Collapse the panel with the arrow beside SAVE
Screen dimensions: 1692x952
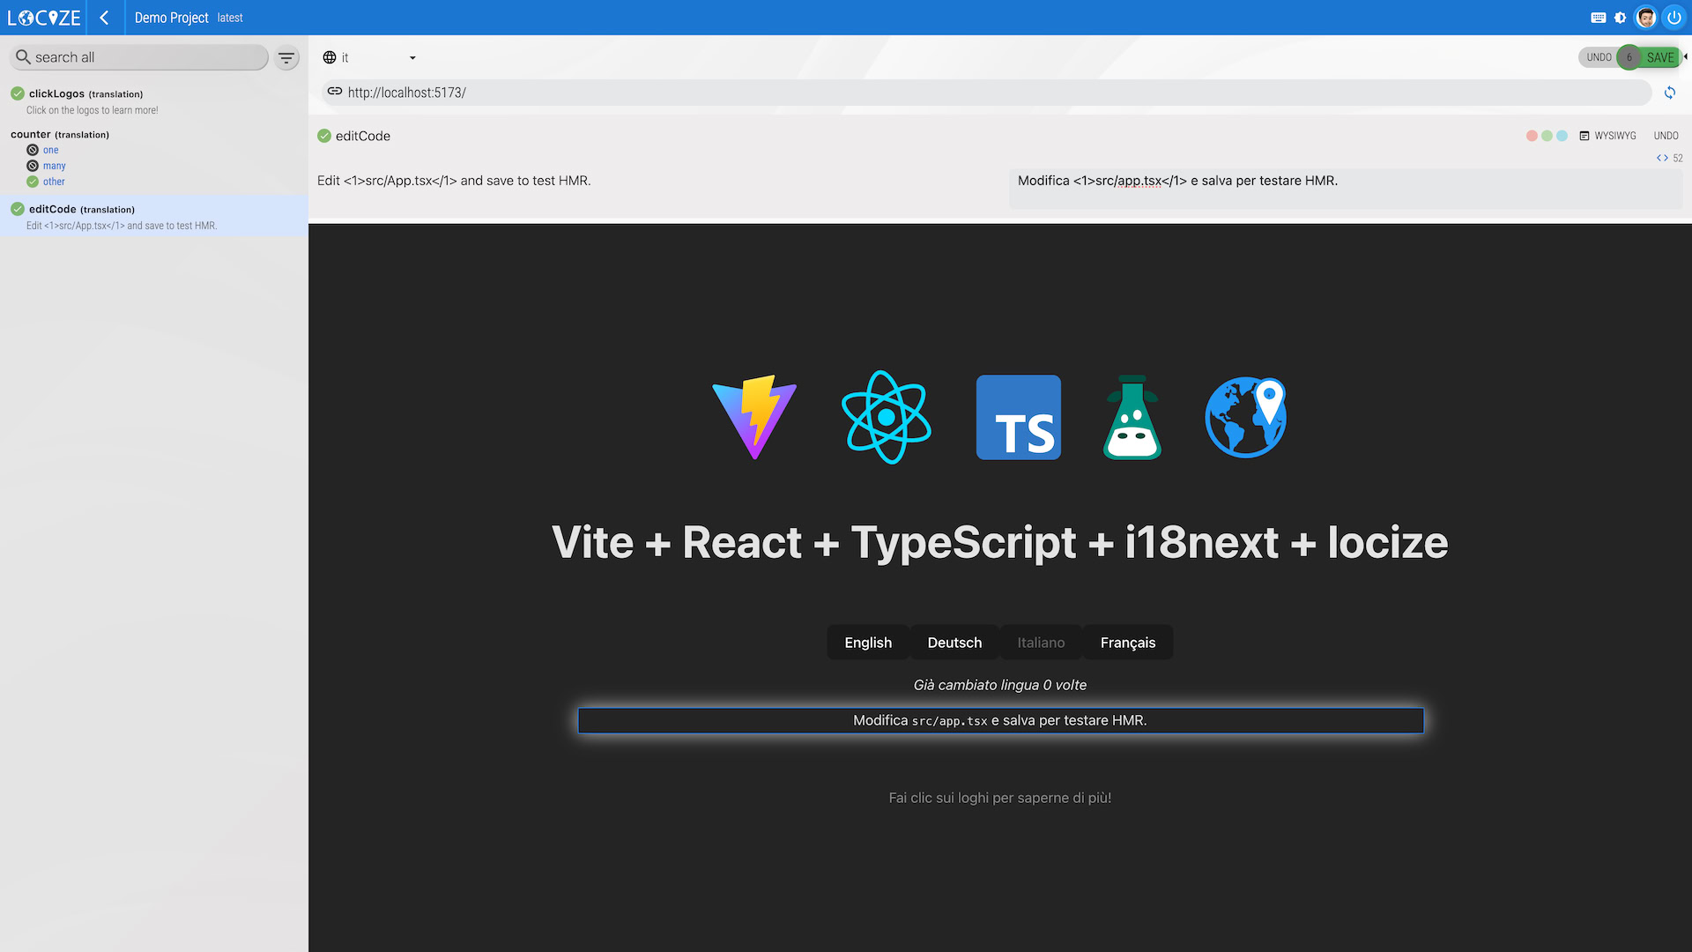pos(1686,57)
